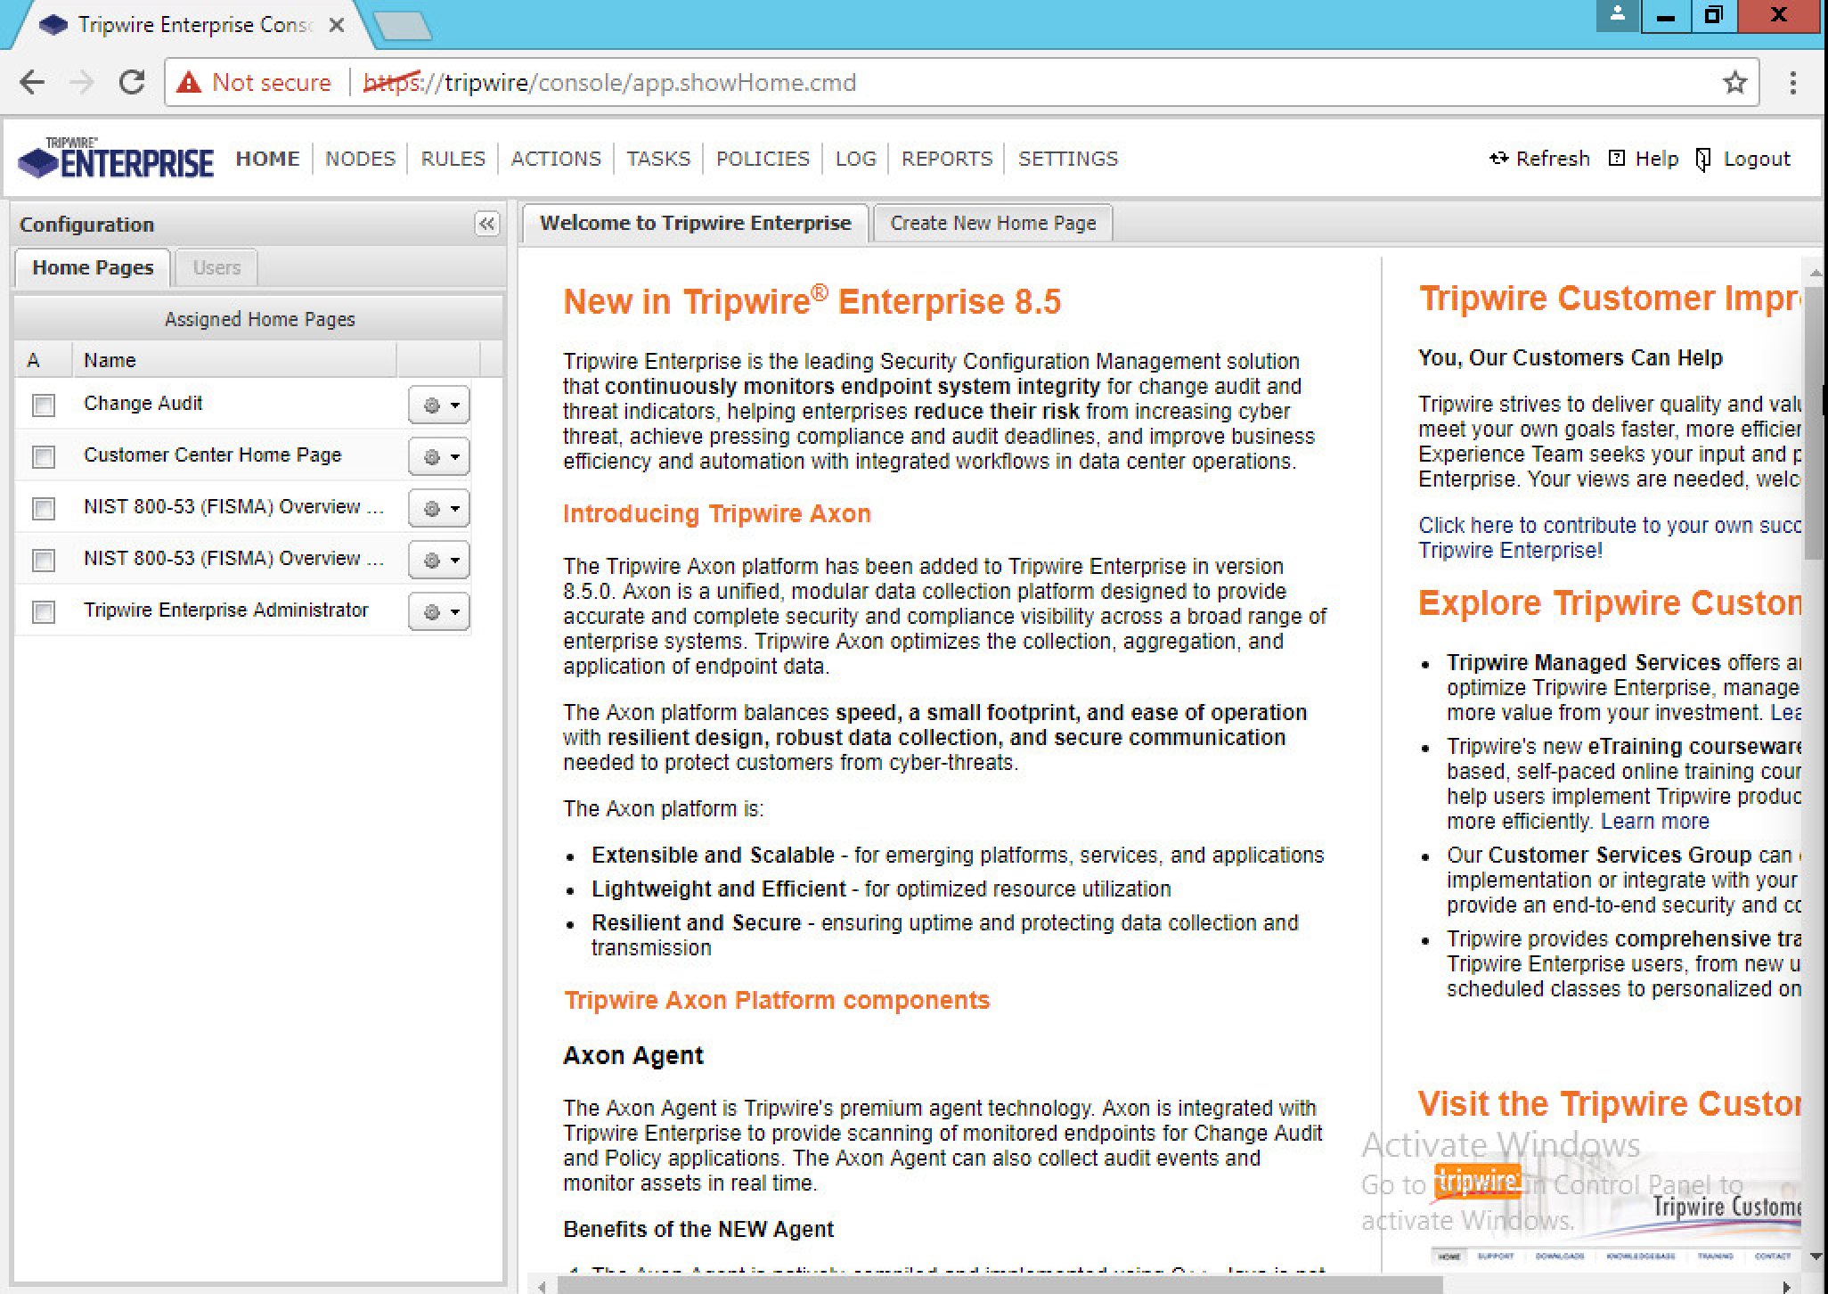Switch to Create New Home Page tab
The image size is (1828, 1294).
coord(992,223)
